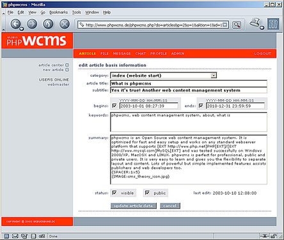Select the ARTICLE navigation tab
The height and width of the screenshot is (240, 284).
click(88, 54)
